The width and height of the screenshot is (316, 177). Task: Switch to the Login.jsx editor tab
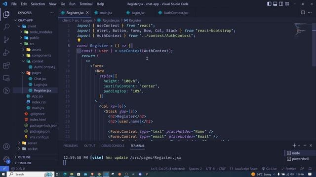[138, 13]
